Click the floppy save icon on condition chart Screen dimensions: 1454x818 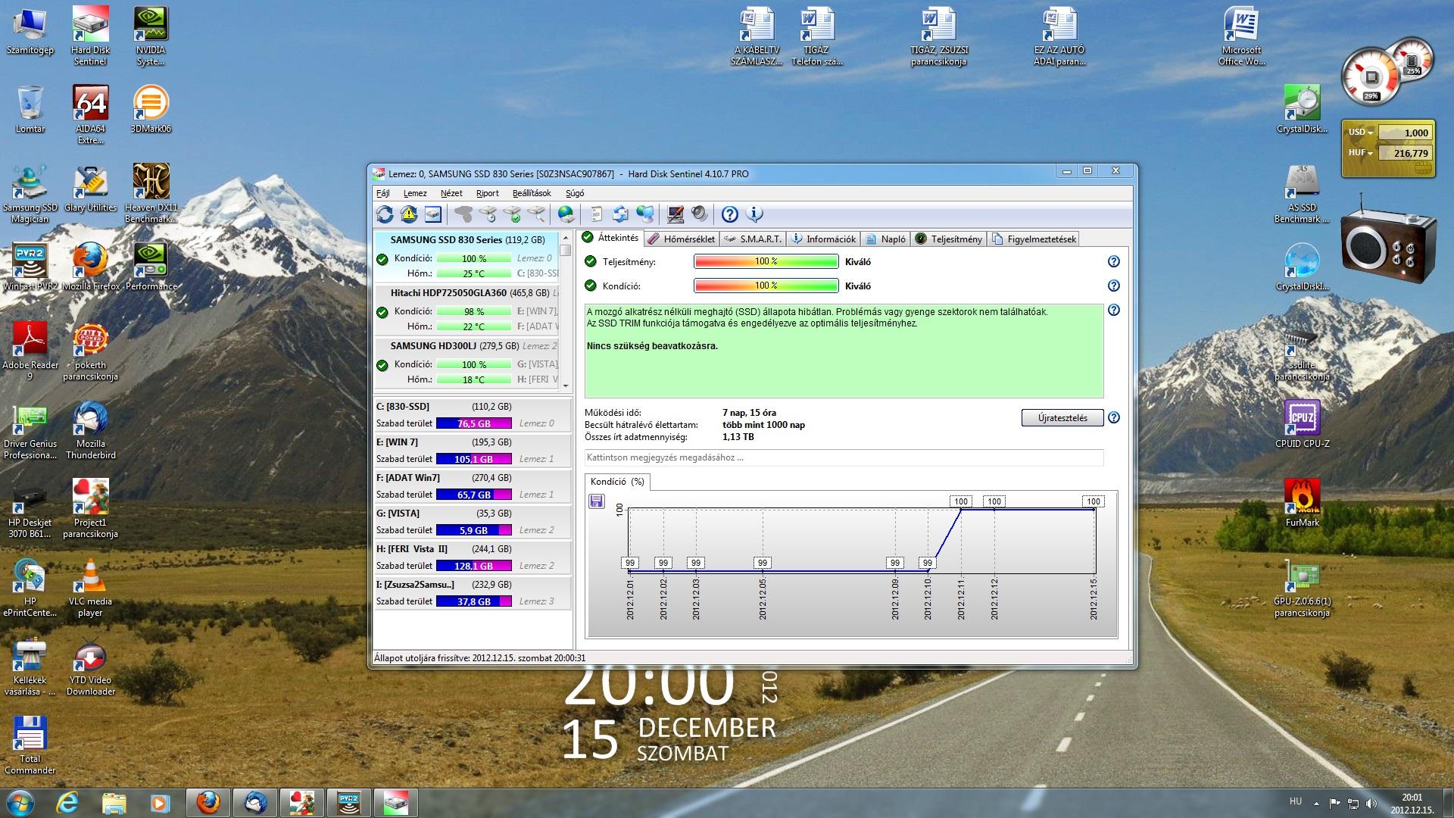point(597,501)
